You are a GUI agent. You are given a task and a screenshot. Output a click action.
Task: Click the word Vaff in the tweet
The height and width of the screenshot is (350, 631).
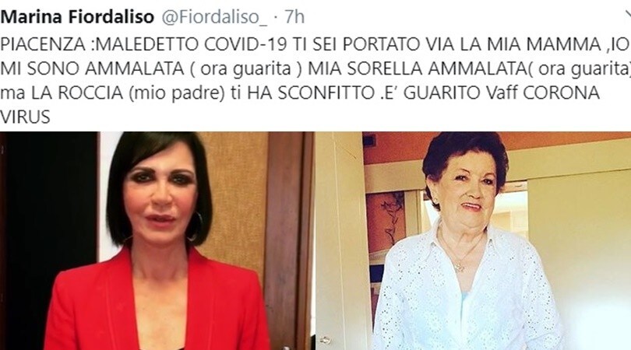click(502, 93)
